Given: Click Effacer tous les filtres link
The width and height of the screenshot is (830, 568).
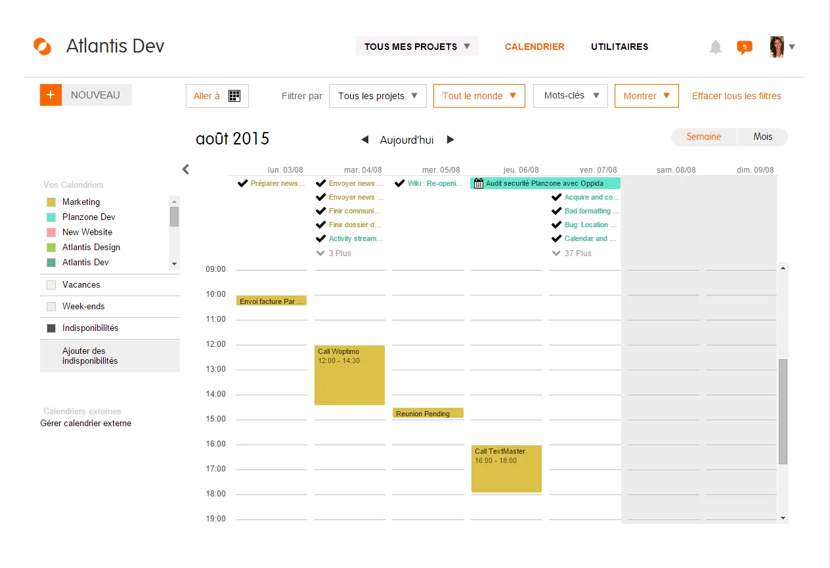Looking at the screenshot, I should (x=737, y=96).
